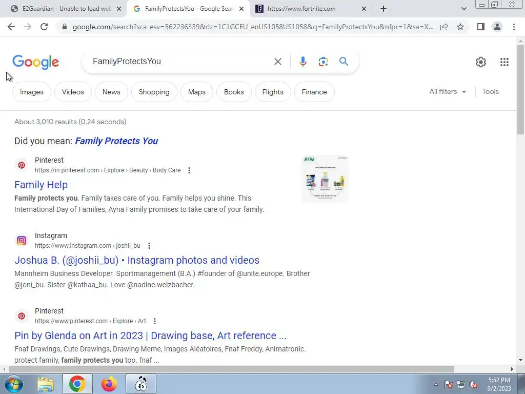Open the panda app in the taskbar
525x394 pixels.
click(x=141, y=384)
